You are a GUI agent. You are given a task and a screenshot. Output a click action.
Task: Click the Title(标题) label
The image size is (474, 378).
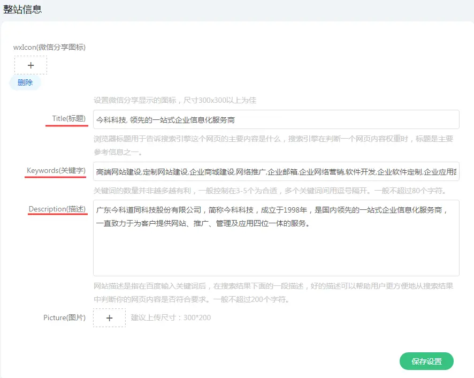pos(68,118)
